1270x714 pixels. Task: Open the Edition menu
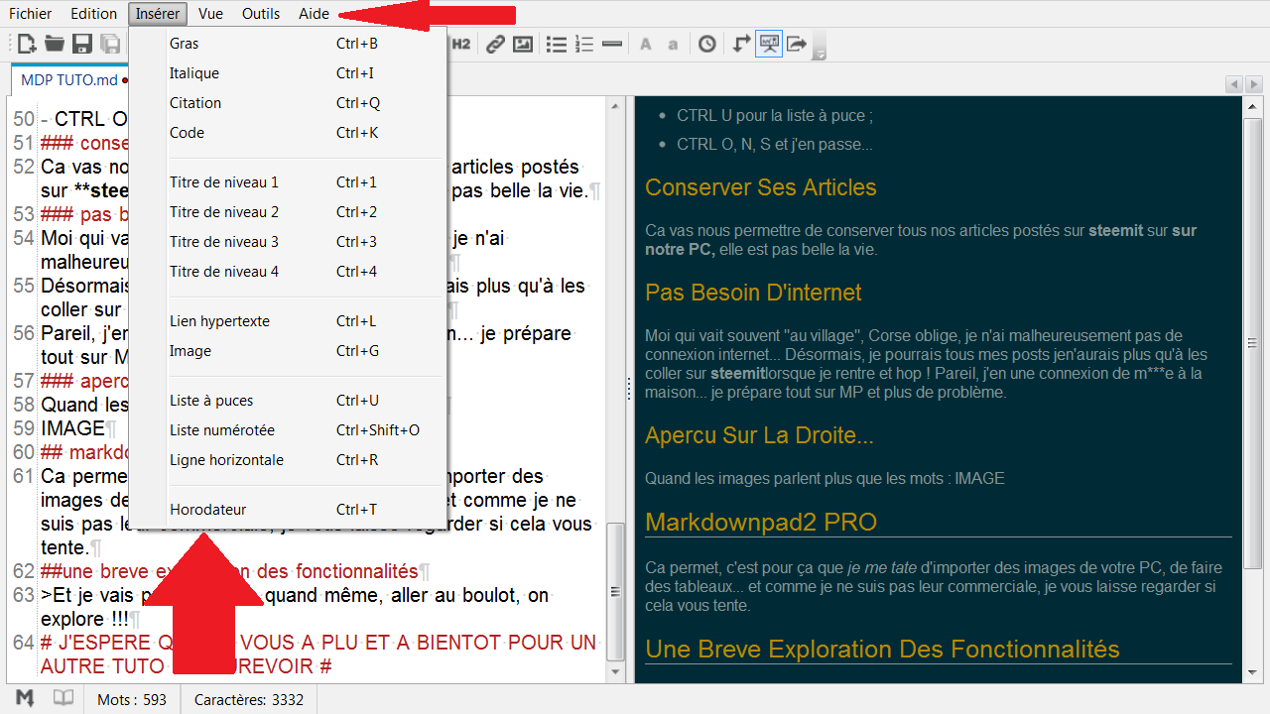[94, 14]
